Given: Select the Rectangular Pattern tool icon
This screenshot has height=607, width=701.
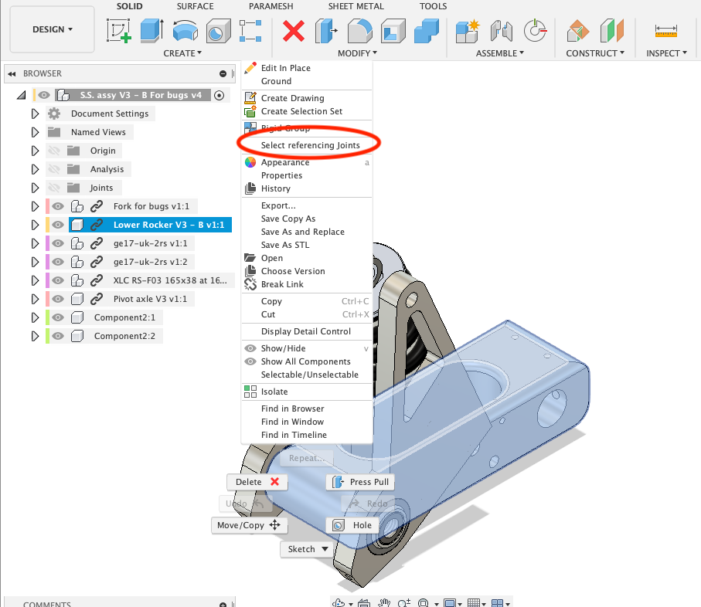Looking at the screenshot, I should [250, 30].
